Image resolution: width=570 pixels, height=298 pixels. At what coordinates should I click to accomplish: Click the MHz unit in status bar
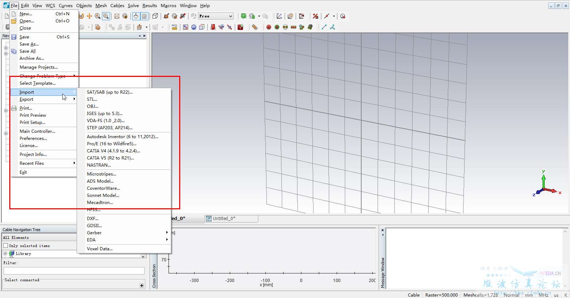[543, 295]
